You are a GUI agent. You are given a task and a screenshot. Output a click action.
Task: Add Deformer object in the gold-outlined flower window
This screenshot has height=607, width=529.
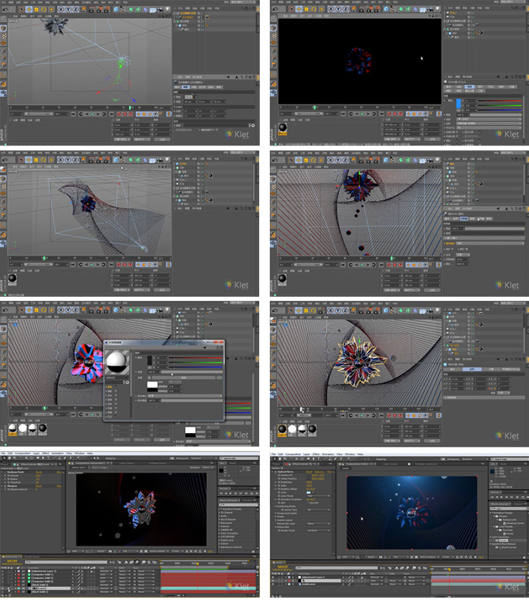[415, 311]
